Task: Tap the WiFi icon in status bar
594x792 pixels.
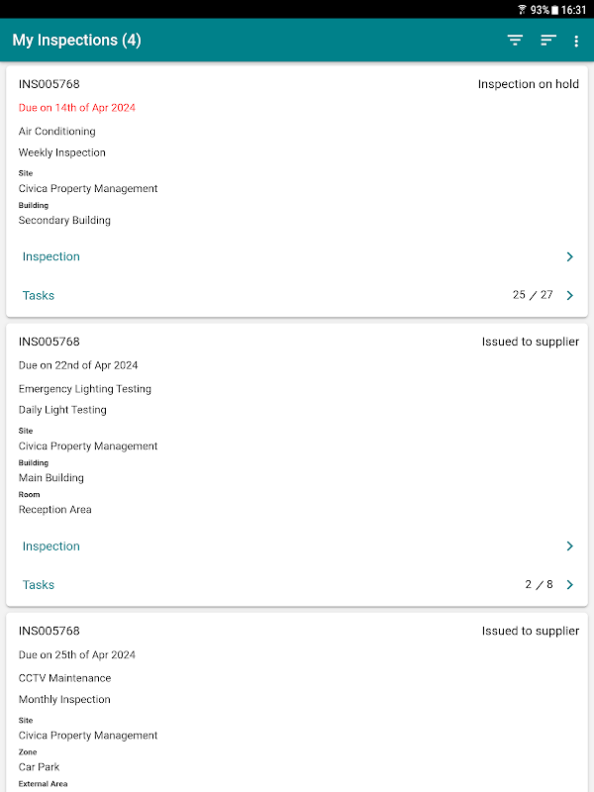Action: (x=522, y=10)
